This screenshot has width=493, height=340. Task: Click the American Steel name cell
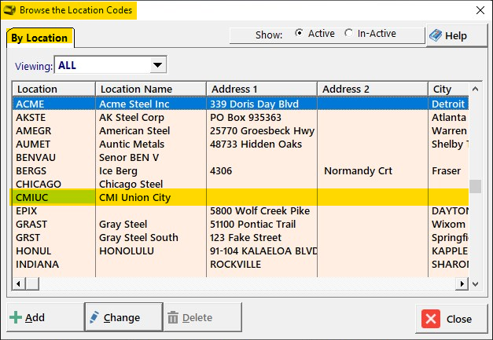pyautogui.click(x=134, y=130)
